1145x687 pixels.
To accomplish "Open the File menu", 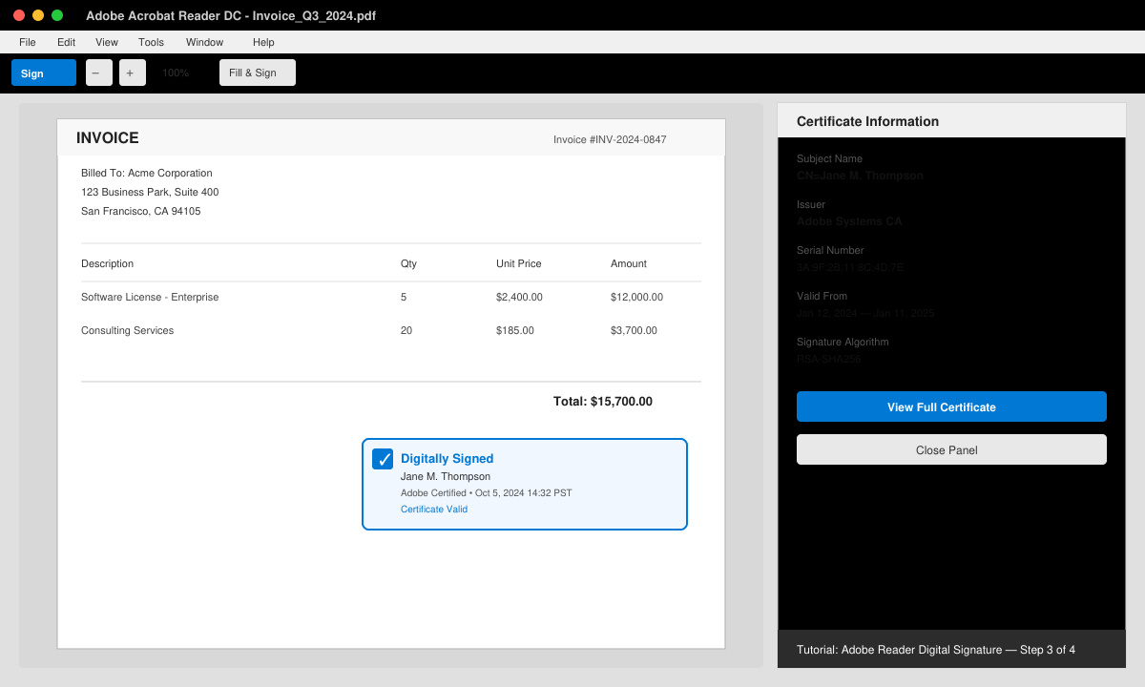I will tap(28, 42).
